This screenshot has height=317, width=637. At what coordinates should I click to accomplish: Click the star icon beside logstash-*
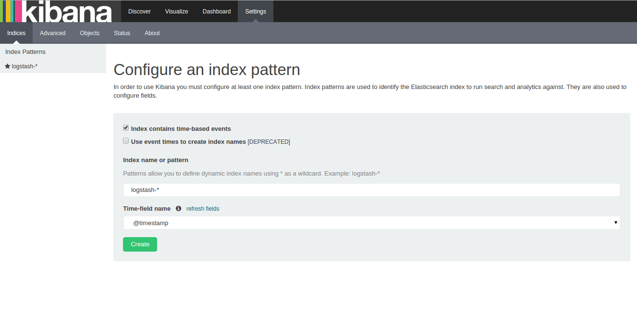tap(7, 66)
